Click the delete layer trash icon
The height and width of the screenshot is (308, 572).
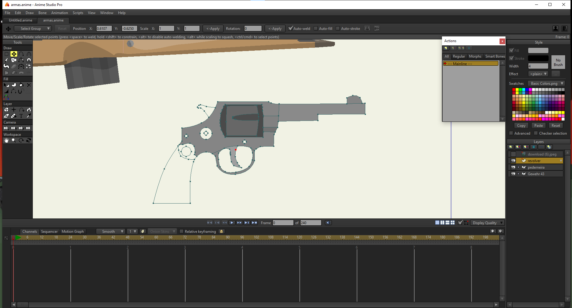[x=534, y=147]
